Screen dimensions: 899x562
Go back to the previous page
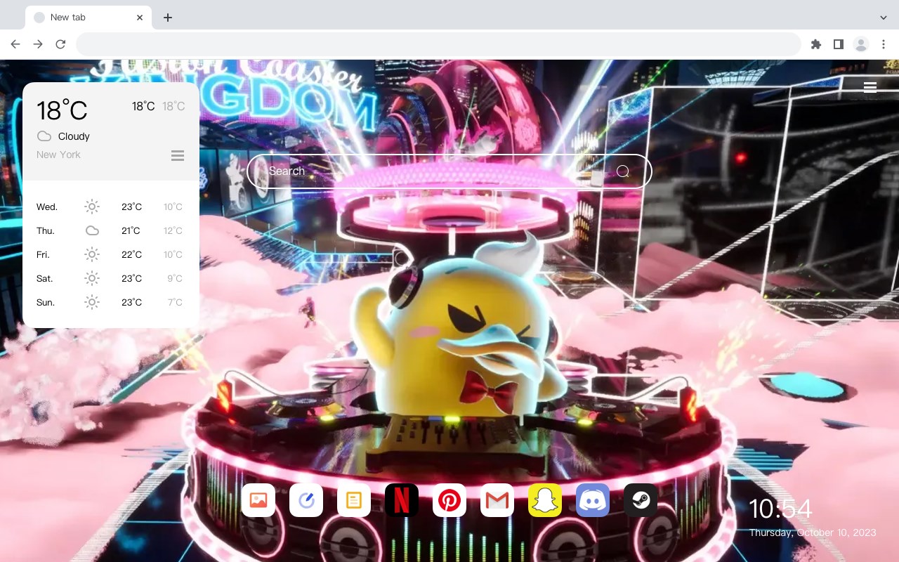[15, 44]
